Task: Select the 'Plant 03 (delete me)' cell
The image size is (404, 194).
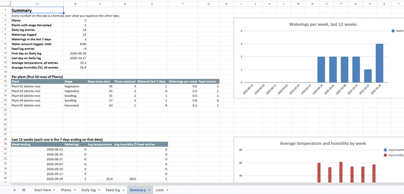Action: pos(37,96)
